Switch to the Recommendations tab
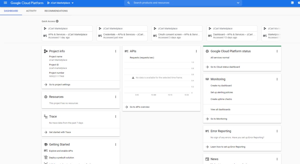 [56, 11]
